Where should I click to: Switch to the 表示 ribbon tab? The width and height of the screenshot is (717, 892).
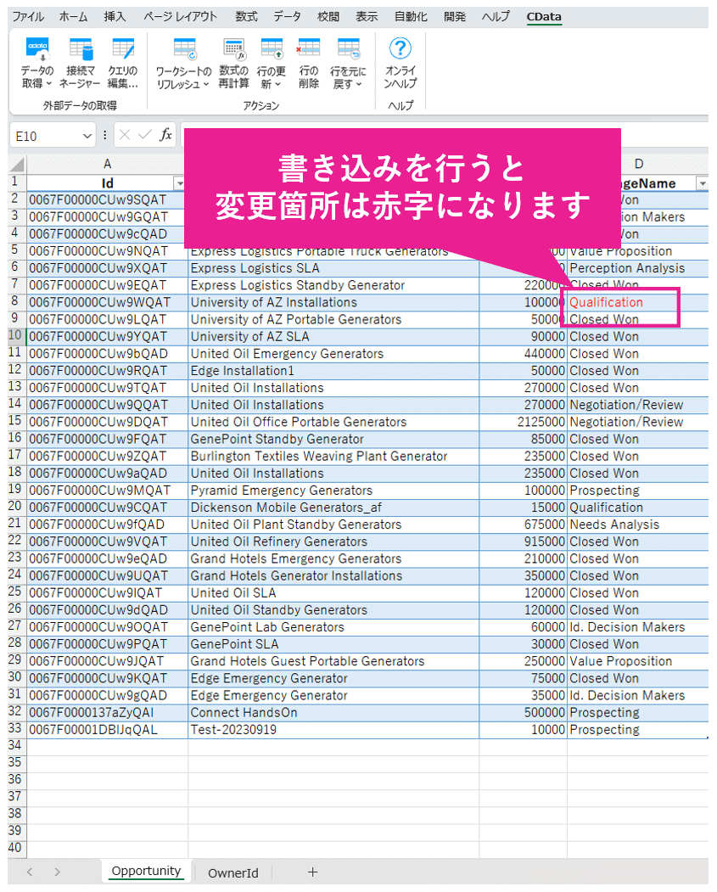pyautogui.click(x=367, y=16)
